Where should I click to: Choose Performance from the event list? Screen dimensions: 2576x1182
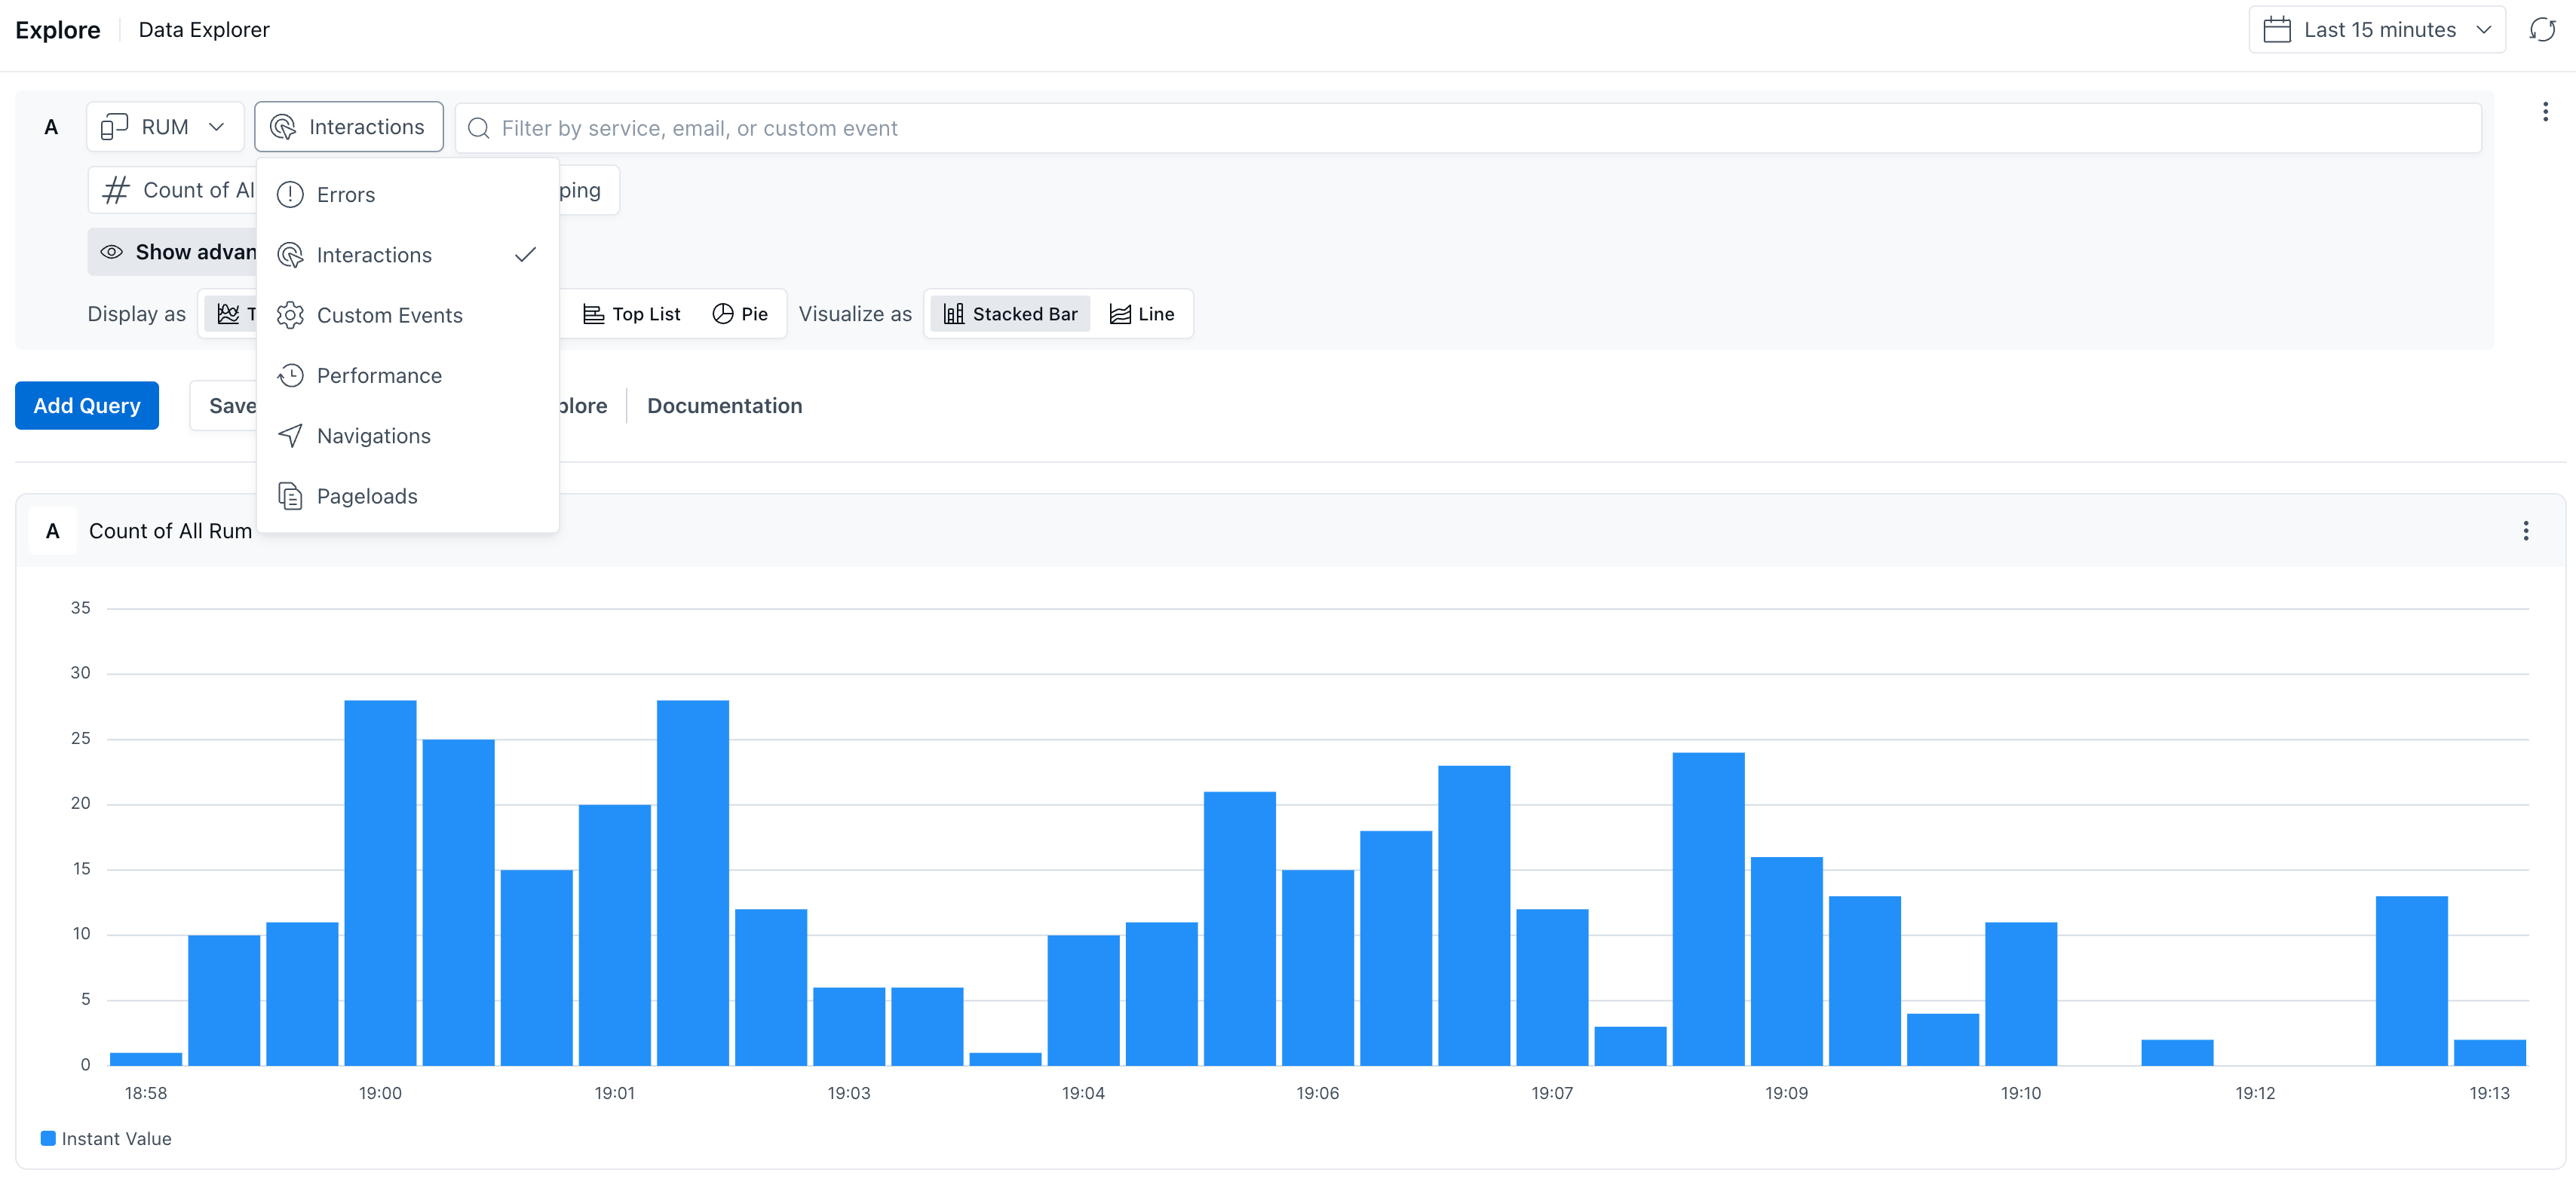pyautogui.click(x=379, y=376)
